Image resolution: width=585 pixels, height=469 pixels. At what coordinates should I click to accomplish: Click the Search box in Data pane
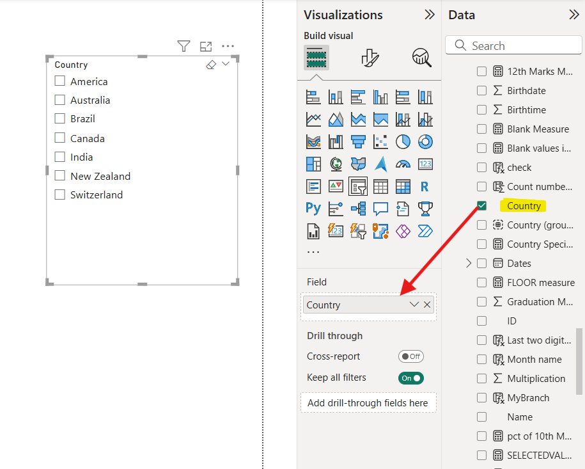point(513,45)
